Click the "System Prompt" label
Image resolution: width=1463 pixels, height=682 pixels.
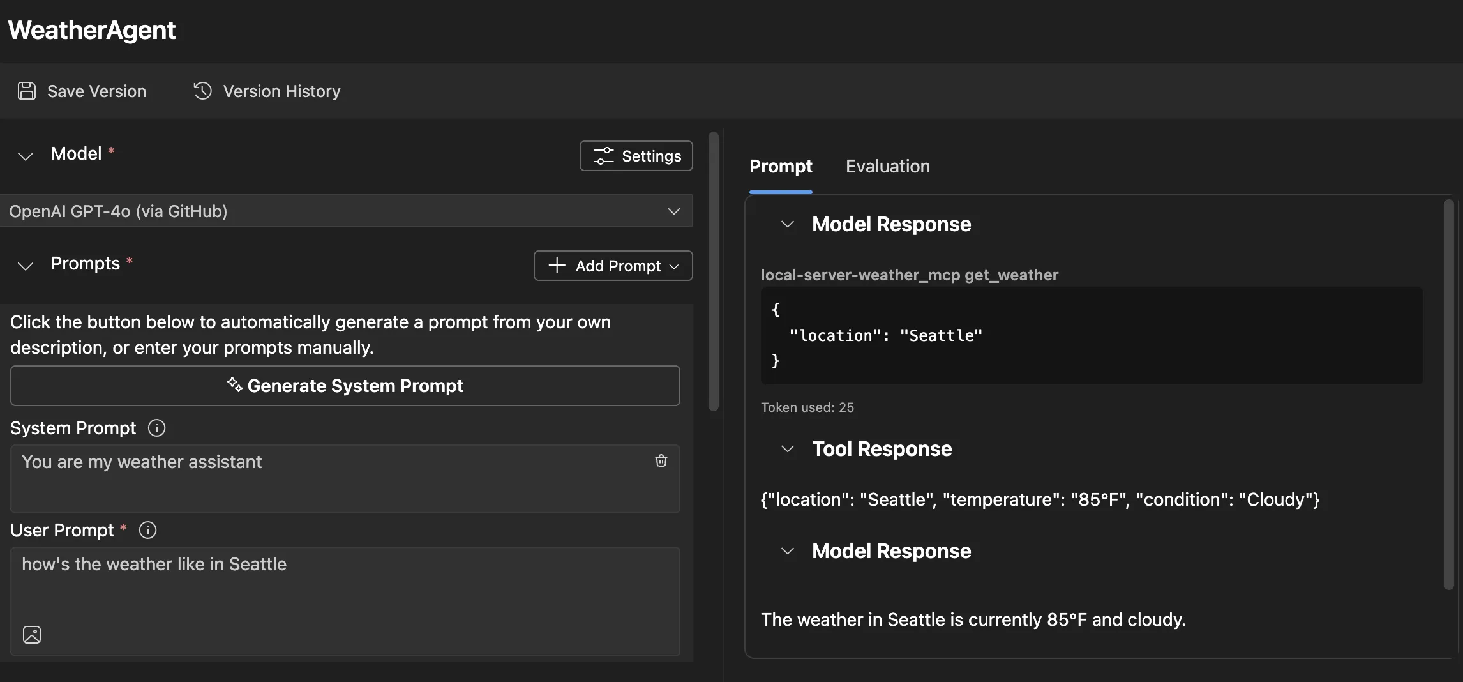[73, 428]
